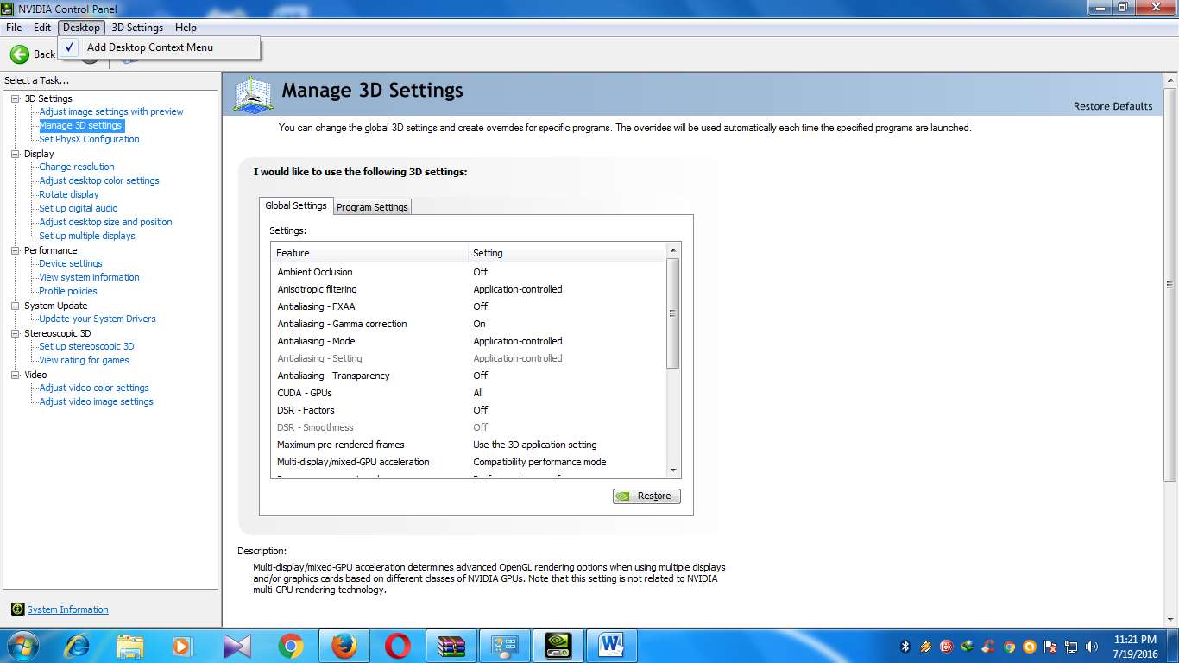Launch Opera browser from the taskbar
This screenshot has height=663, width=1179.
(397, 646)
